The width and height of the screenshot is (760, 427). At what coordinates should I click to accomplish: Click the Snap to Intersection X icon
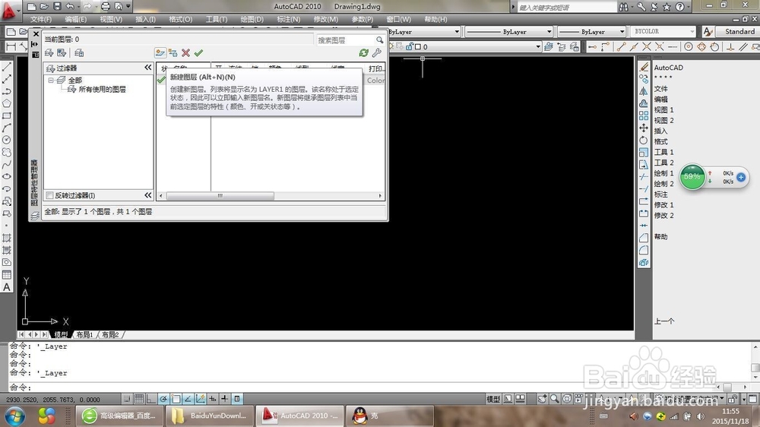point(647,46)
